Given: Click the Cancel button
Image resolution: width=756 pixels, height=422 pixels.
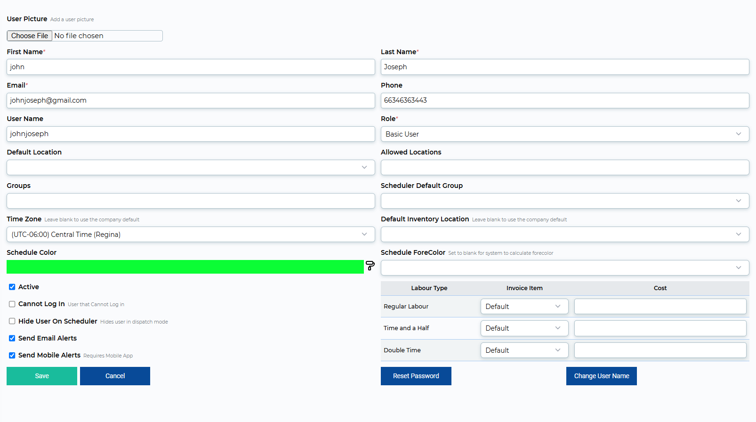Looking at the screenshot, I should (x=115, y=376).
